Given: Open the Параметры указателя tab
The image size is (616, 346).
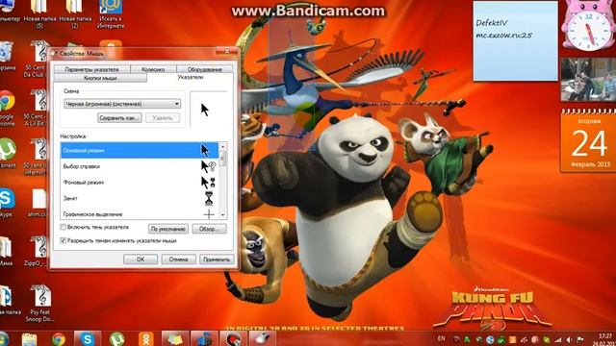Looking at the screenshot, I should click(92, 69).
